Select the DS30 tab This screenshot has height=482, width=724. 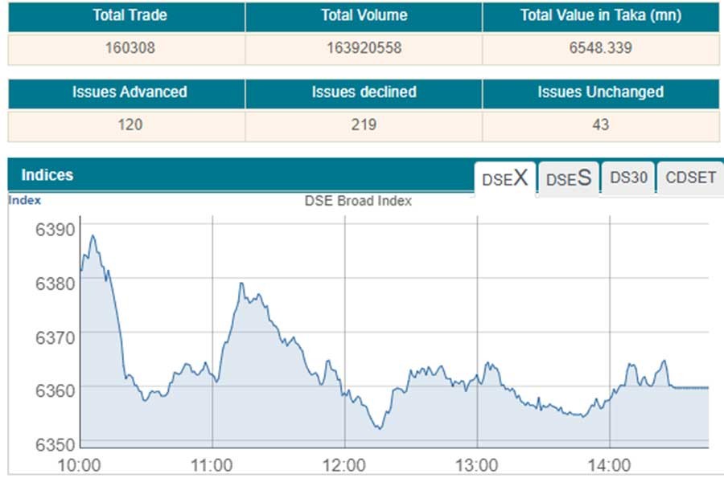(627, 178)
